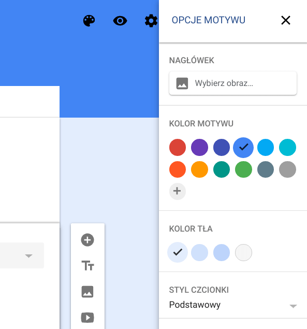
Task: Add a video from side toolbar
Action: [87, 318]
